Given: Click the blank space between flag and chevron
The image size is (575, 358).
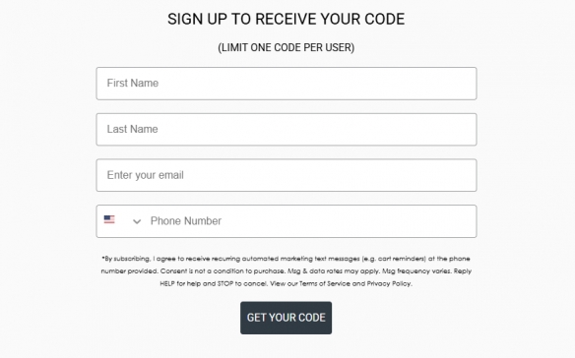Looking at the screenshot, I should [124, 221].
